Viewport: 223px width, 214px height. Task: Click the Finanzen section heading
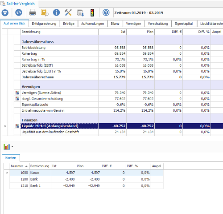point(29,120)
